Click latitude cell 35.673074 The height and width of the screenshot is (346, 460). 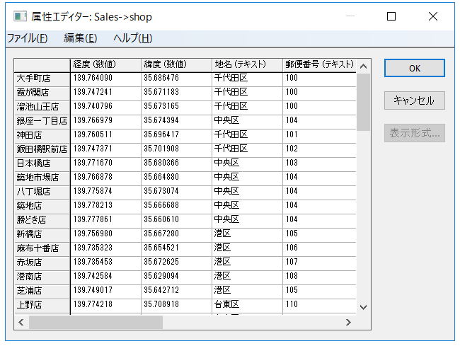coord(176,192)
